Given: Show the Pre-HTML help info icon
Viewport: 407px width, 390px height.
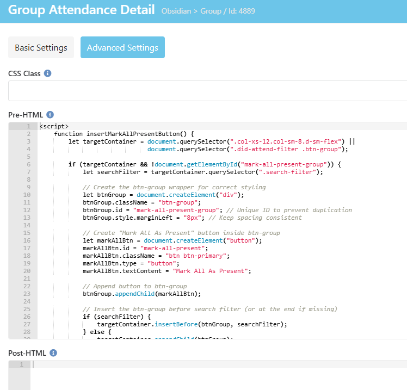Looking at the screenshot, I should click(x=50, y=114).
